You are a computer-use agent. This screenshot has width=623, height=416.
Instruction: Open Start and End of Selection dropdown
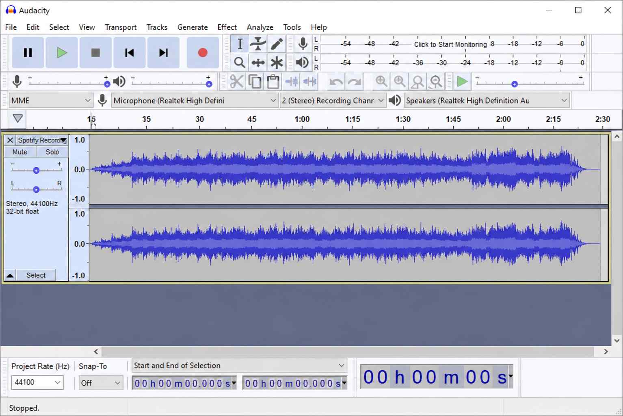coord(239,365)
